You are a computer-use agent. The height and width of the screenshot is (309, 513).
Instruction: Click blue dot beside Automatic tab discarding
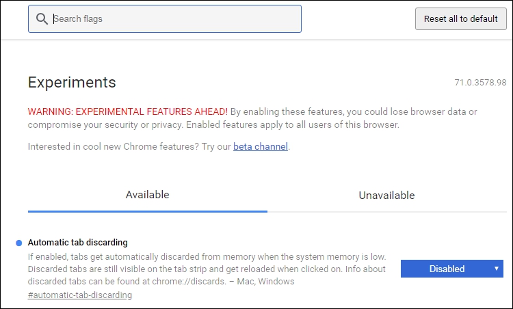(19, 243)
